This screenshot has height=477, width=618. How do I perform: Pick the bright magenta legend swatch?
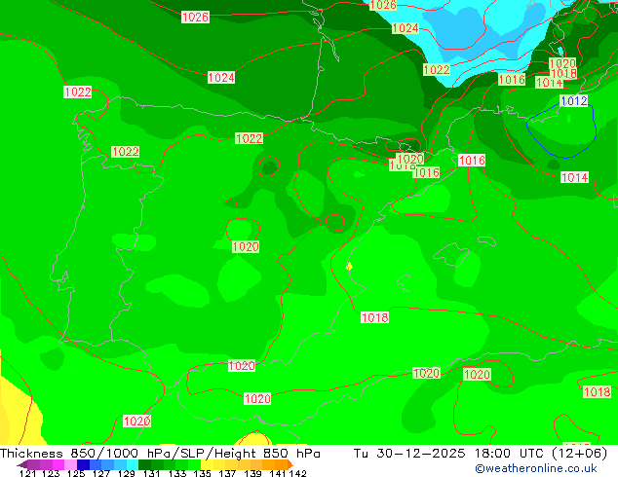(58, 464)
